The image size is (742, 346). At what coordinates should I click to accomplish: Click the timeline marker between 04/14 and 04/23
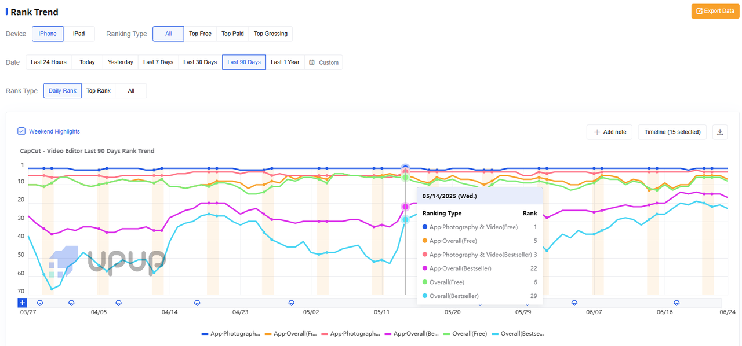[x=197, y=303]
